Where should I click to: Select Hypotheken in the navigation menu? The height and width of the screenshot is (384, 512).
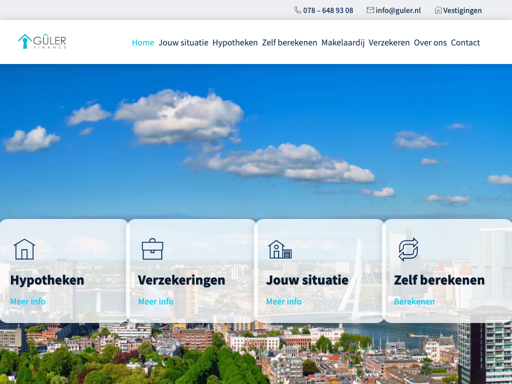235,42
